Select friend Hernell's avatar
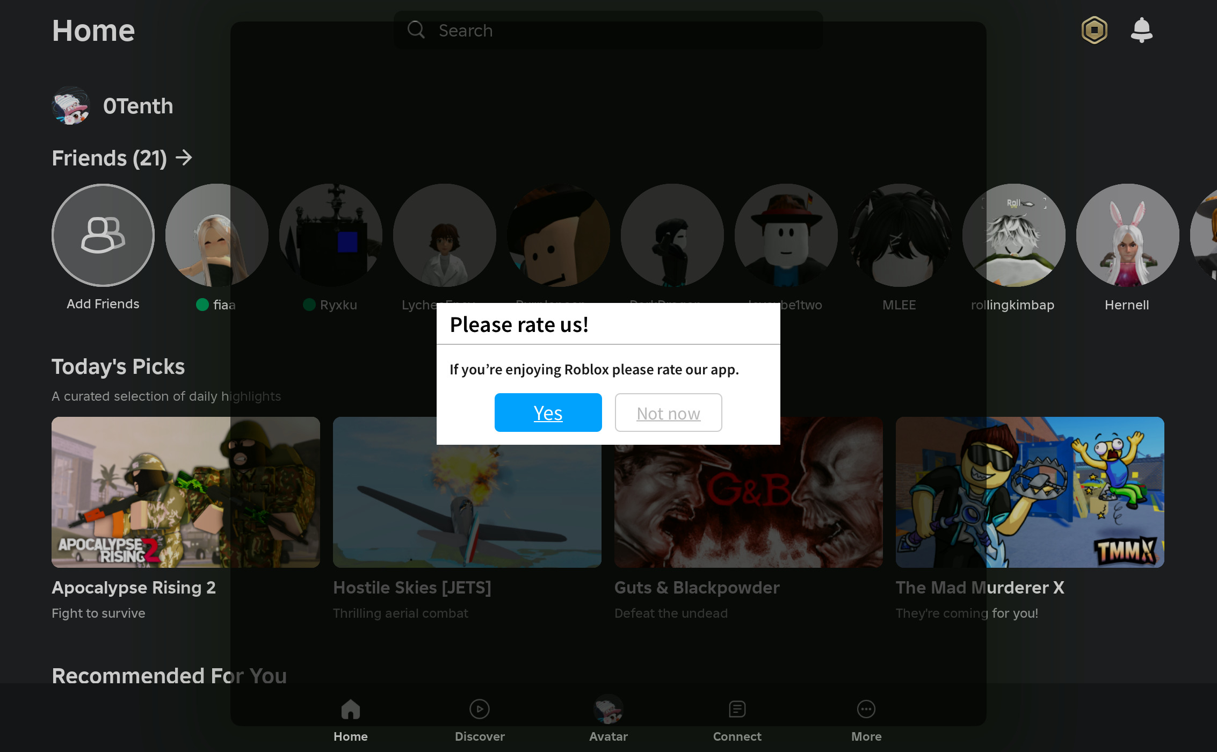The width and height of the screenshot is (1217, 752). tap(1127, 235)
